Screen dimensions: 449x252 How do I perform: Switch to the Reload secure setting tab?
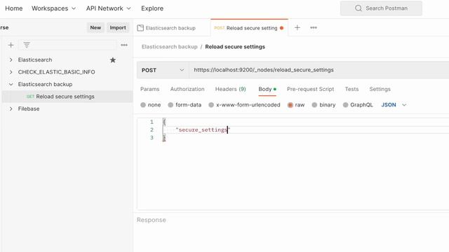coord(249,28)
